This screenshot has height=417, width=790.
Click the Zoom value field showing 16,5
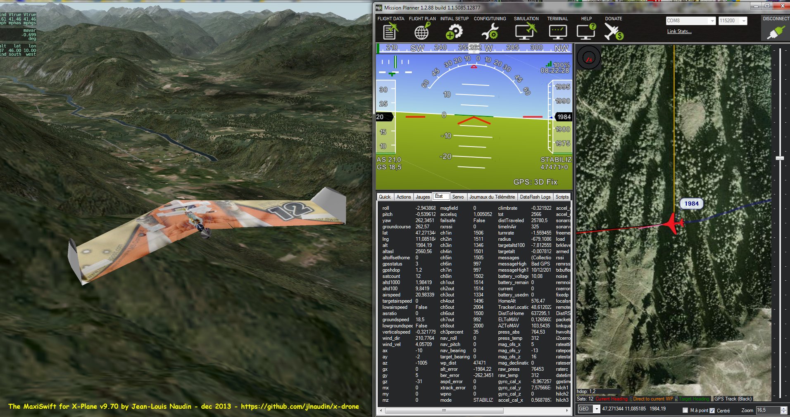point(768,410)
